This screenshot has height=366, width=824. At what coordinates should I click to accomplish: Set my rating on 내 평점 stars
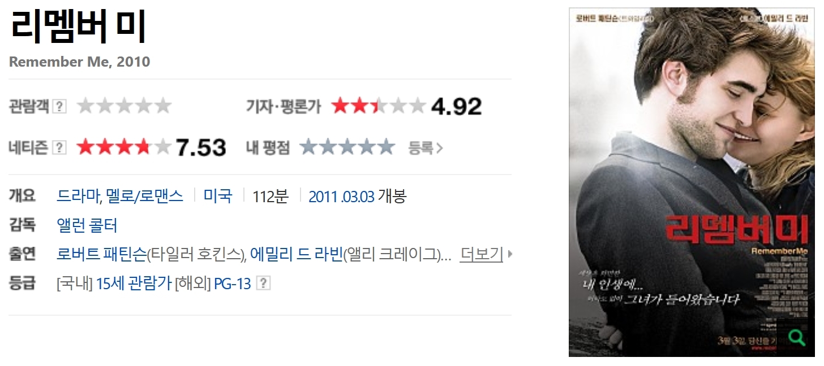347,147
